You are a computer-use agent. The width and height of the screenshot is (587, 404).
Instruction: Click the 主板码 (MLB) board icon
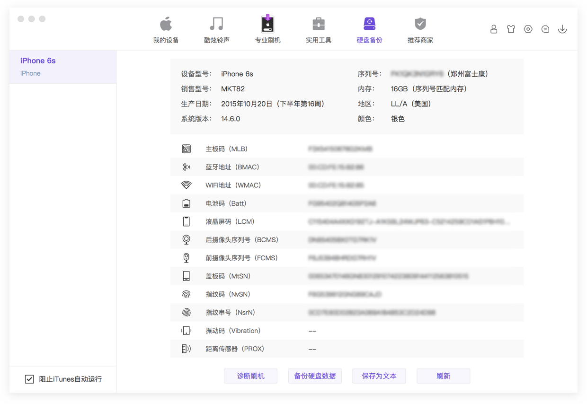pyautogui.click(x=187, y=149)
